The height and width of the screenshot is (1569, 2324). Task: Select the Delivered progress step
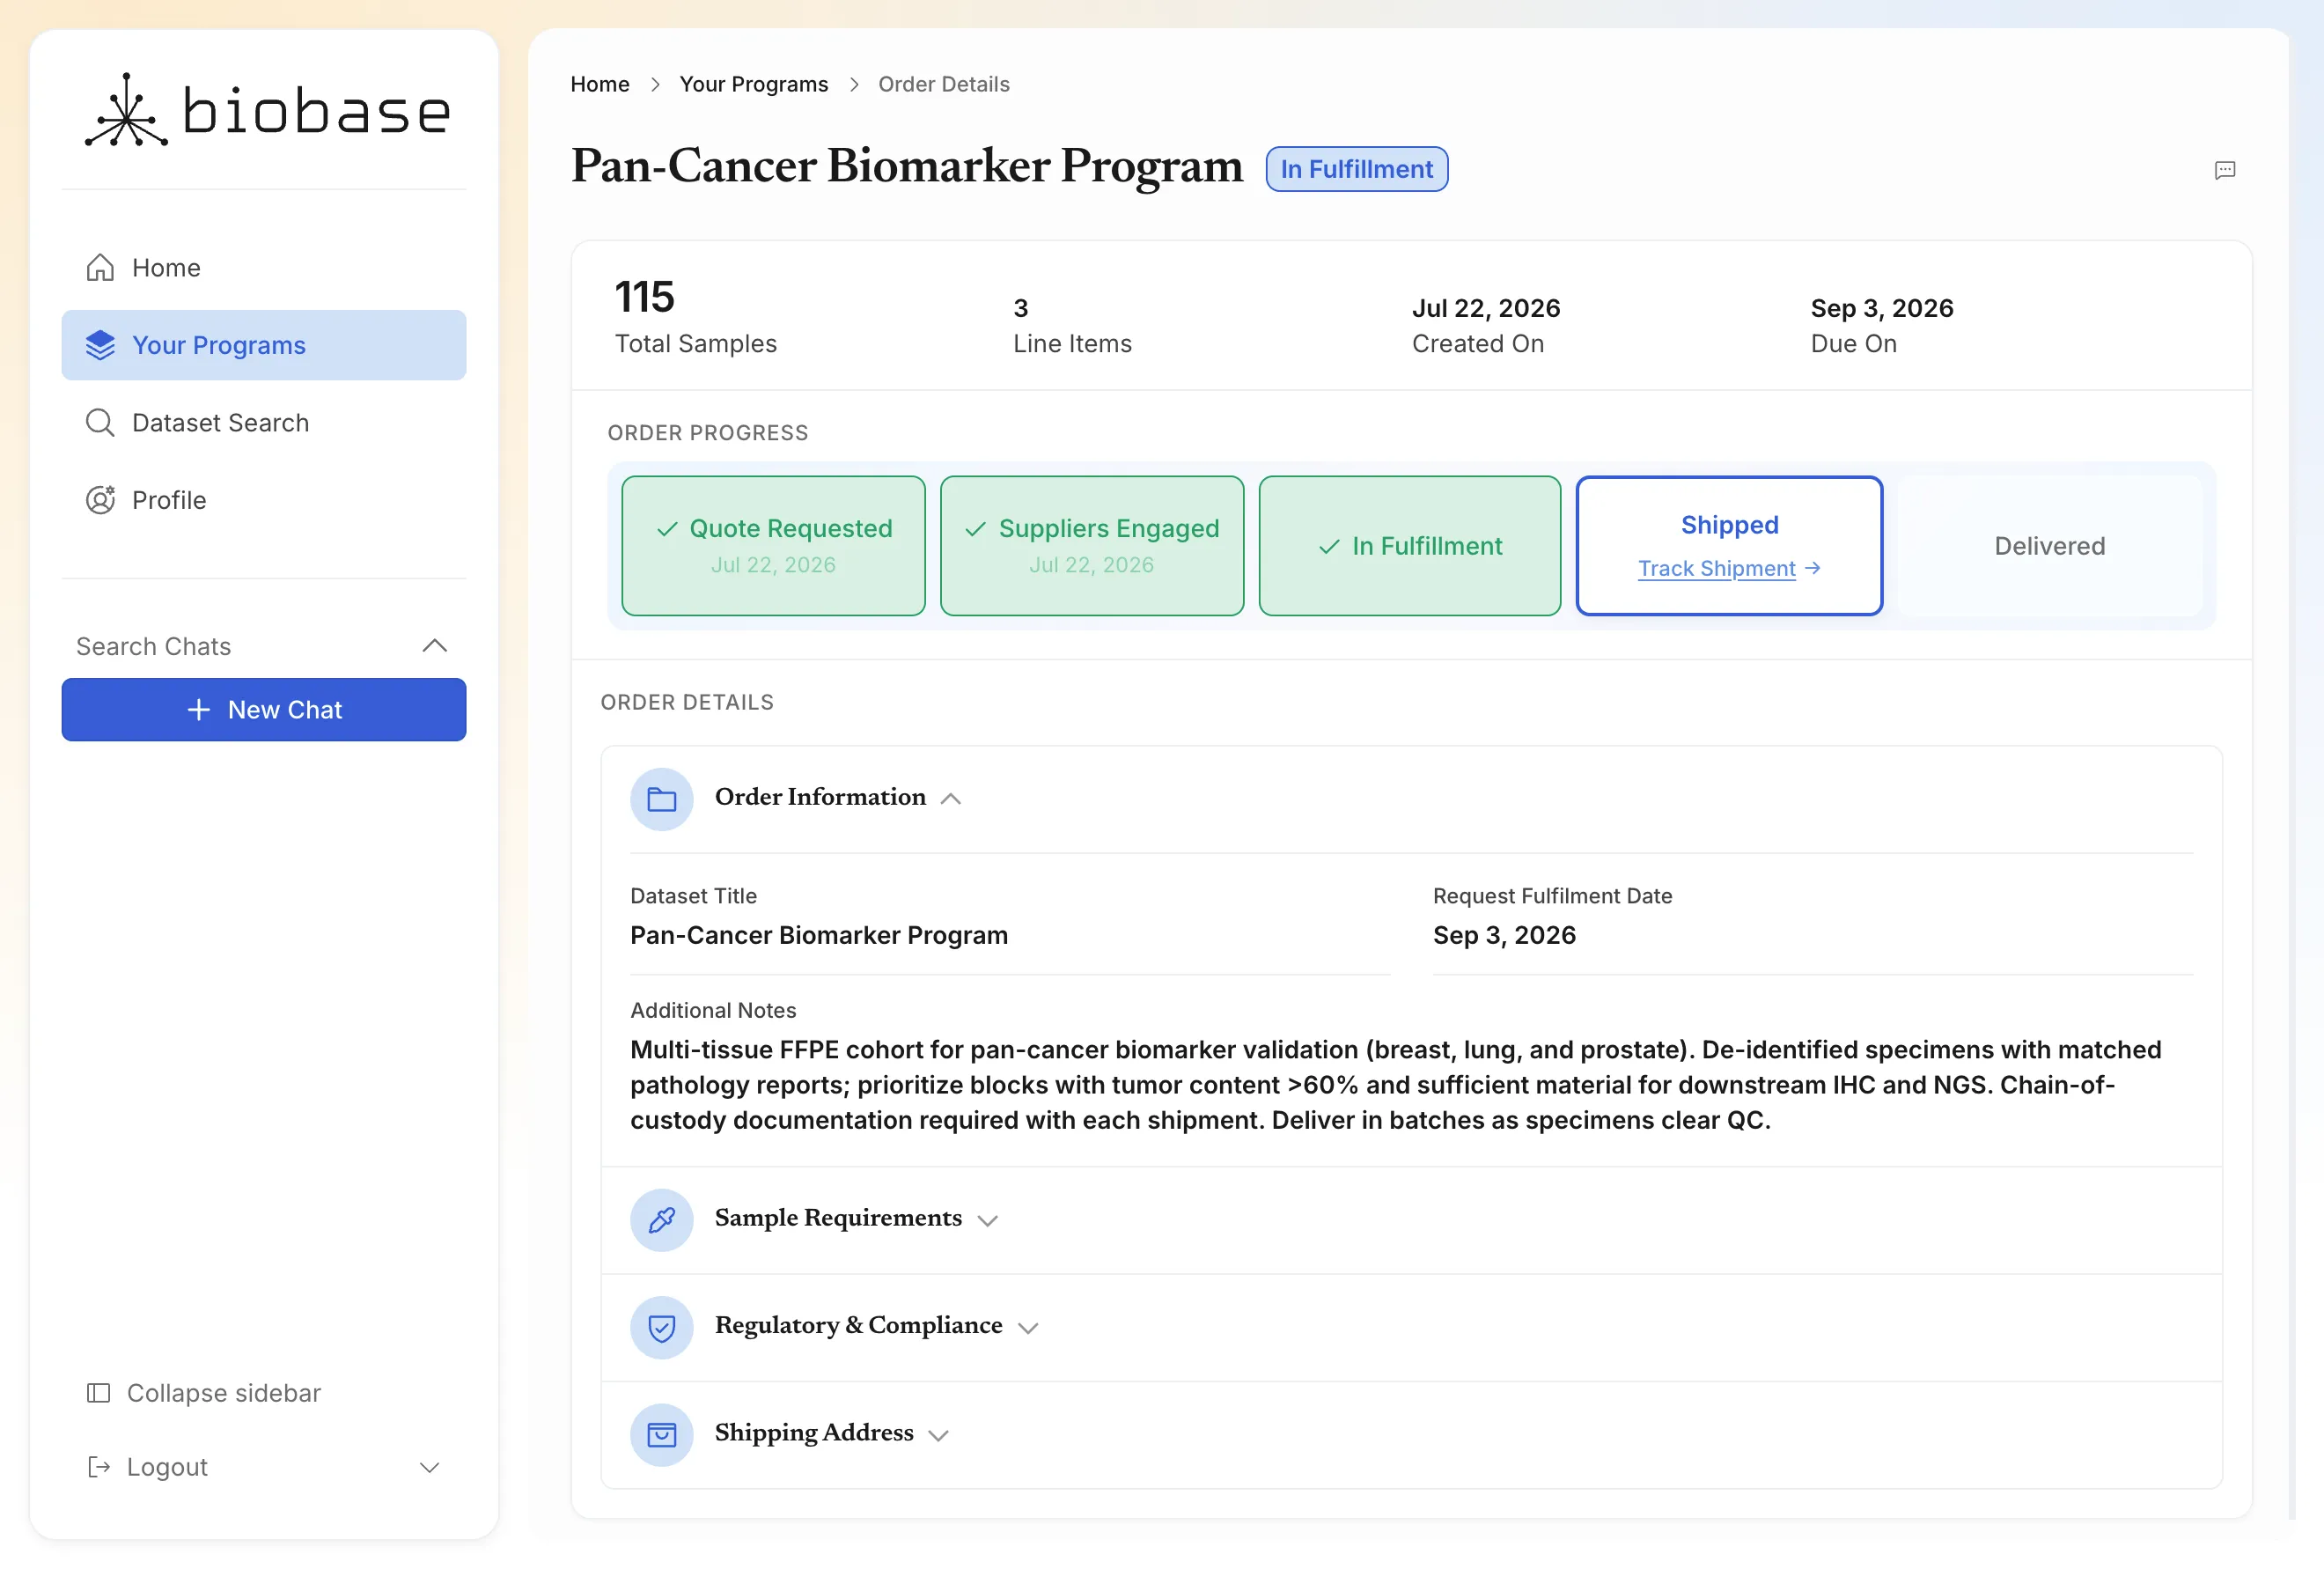(2050, 546)
